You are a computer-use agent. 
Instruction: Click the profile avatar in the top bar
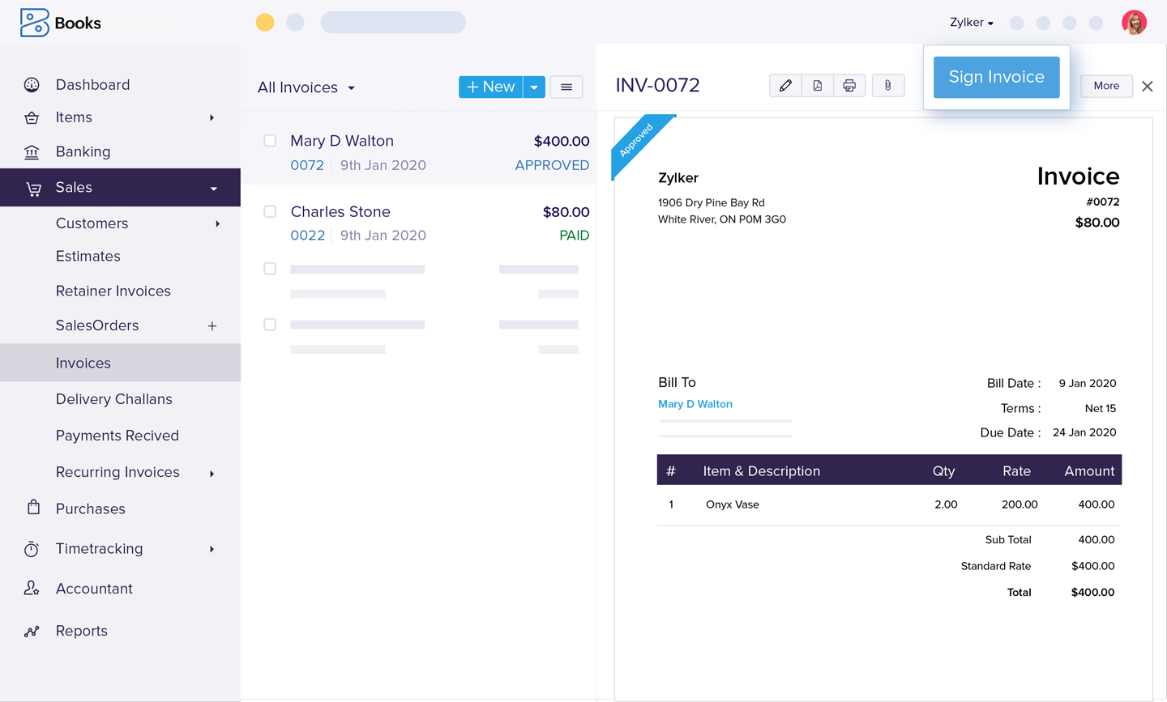(x=1135, y=22)
